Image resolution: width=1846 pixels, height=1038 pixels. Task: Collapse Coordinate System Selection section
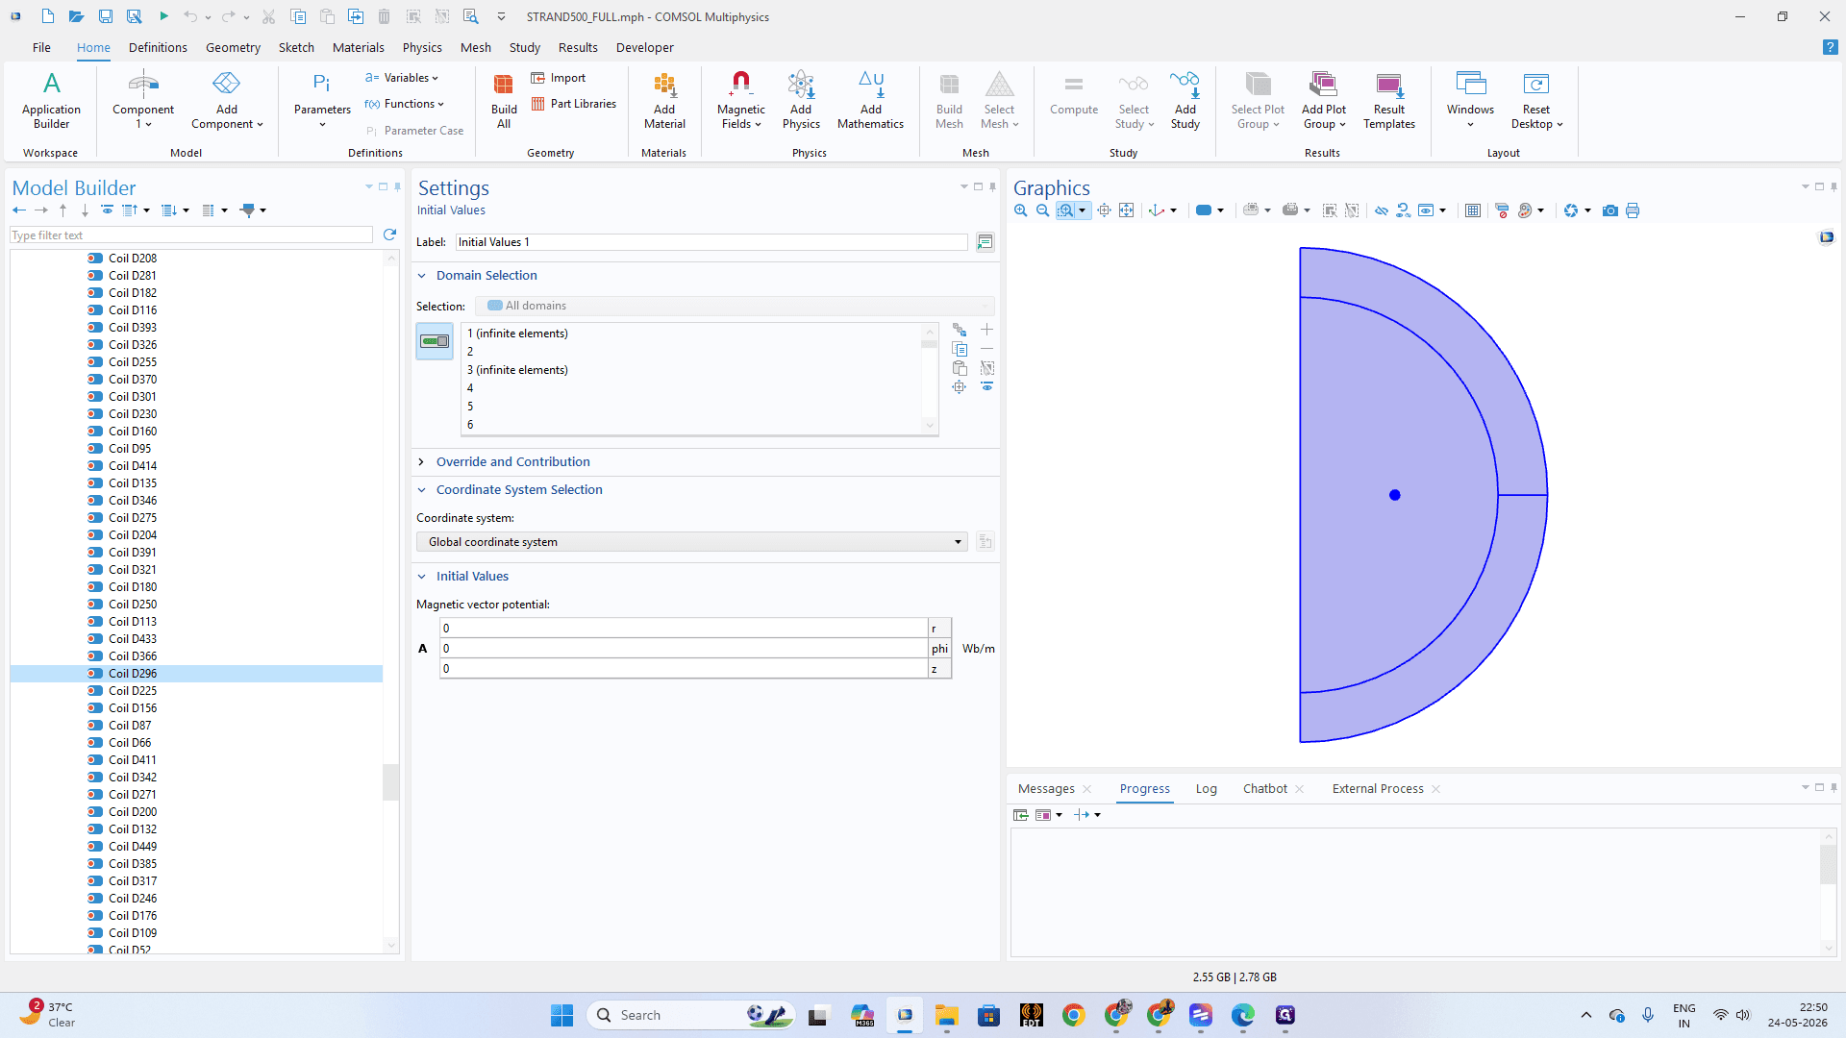pyautogui.click(x=421, y=490)
